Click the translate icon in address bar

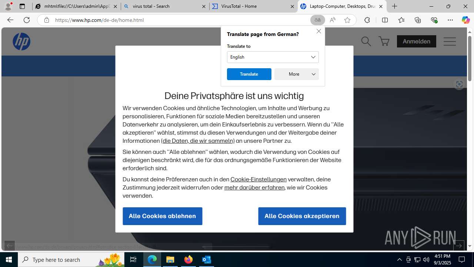pyautogui.click(x=318, y=20)
